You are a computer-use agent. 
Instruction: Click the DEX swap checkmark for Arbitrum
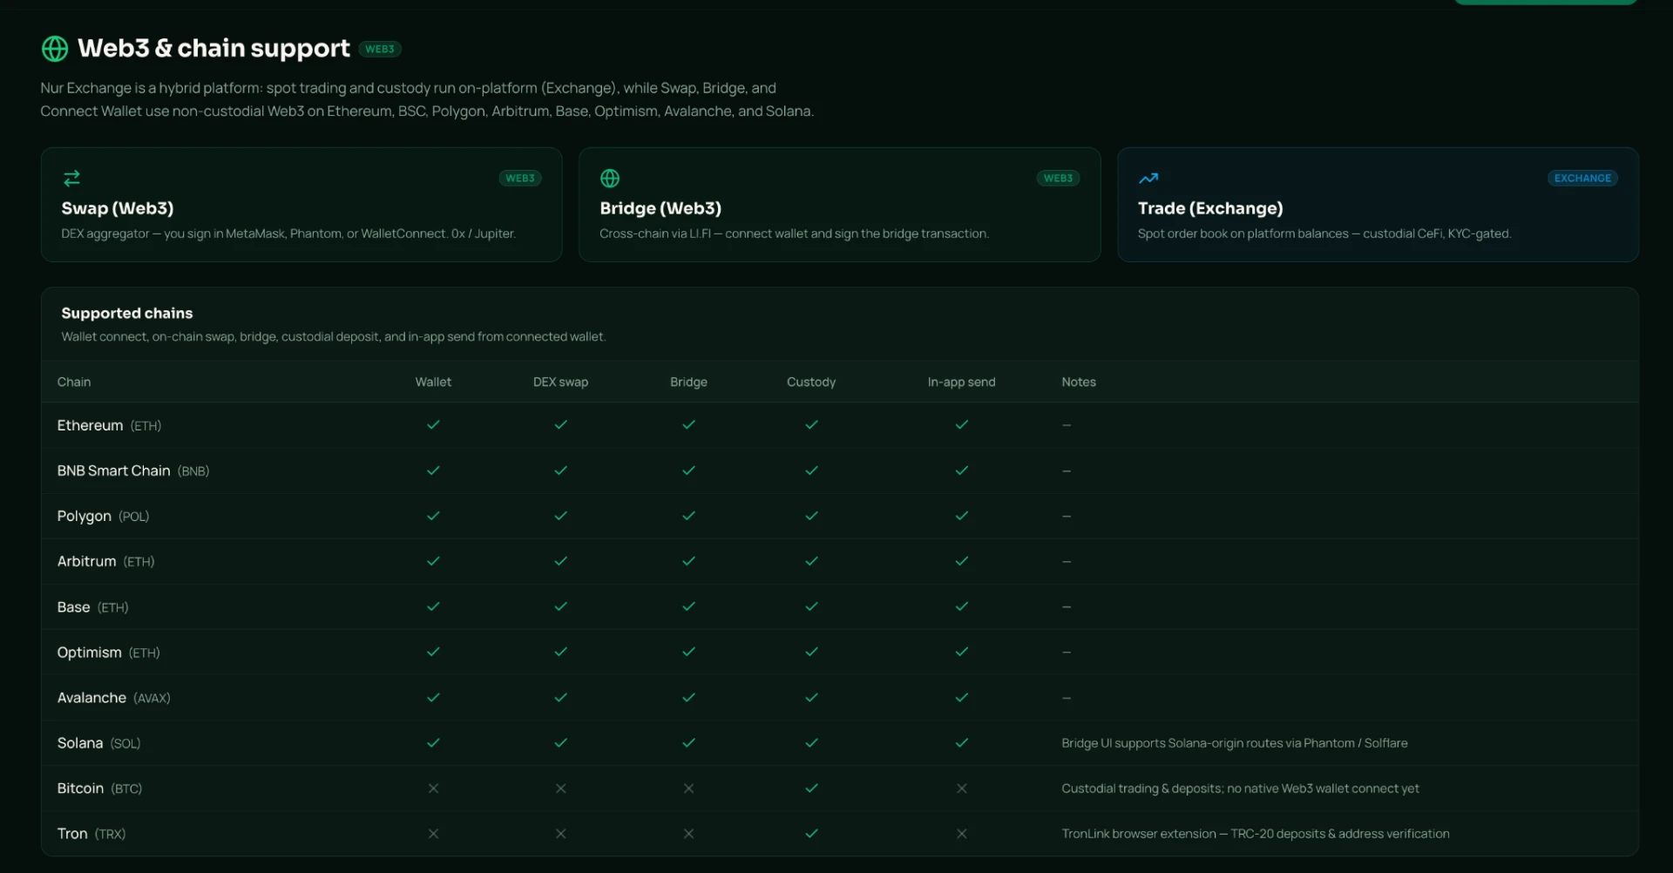[x=560, y=560]
